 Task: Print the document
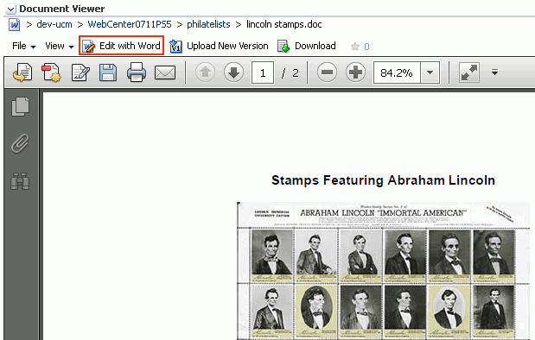pyautogui.click(x=137, y=72)
